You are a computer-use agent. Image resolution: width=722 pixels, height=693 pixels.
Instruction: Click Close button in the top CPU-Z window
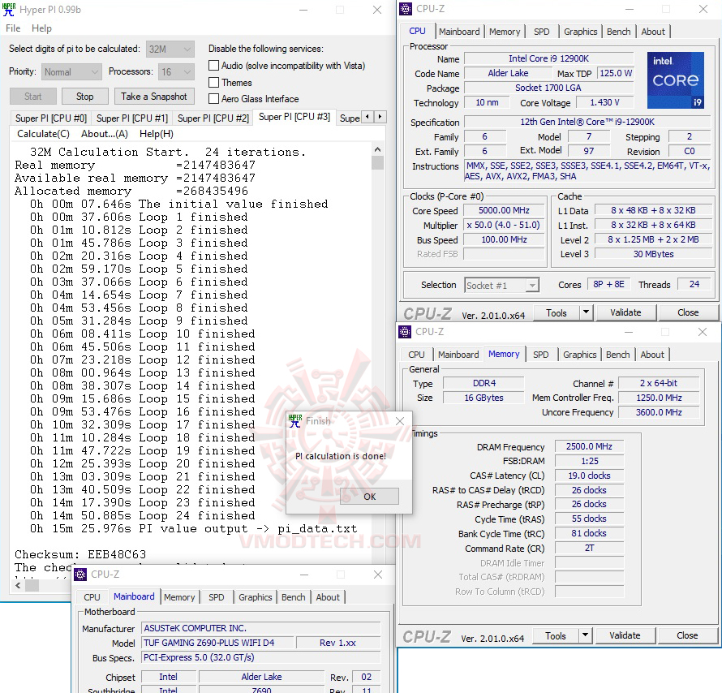coord(688,312)
